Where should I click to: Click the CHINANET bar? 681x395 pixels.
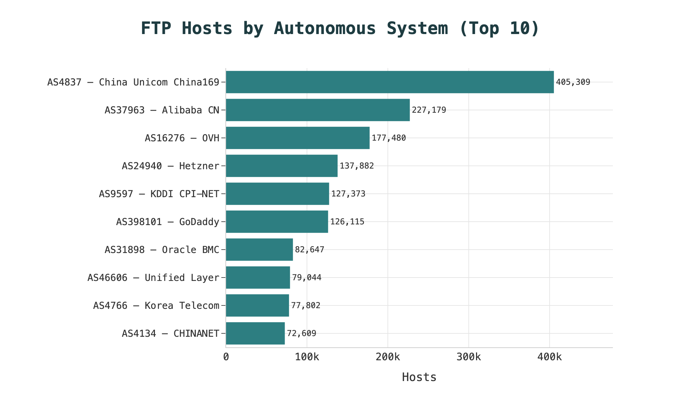(x=255, y=333)
